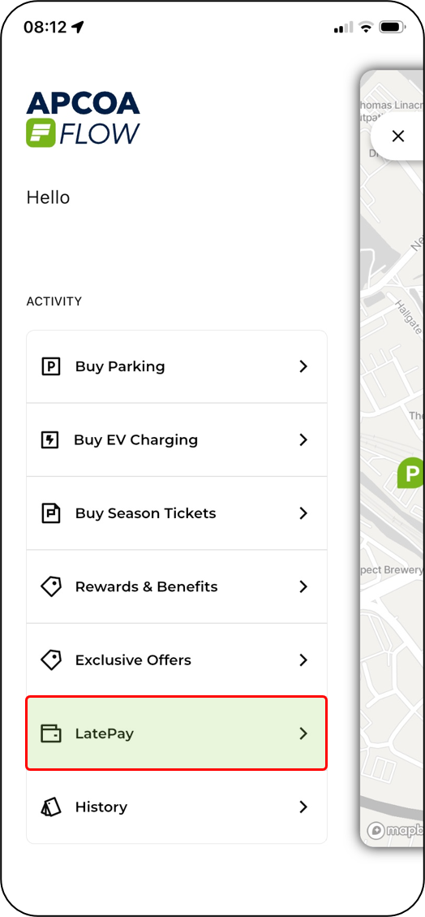Expand the Buy EV Charging chevron
The image size is (425, 917).
(x=303, y=439)
